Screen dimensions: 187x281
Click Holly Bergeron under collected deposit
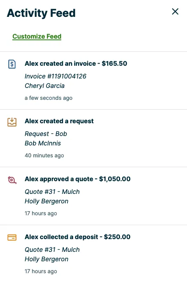(x=46, y=259)
